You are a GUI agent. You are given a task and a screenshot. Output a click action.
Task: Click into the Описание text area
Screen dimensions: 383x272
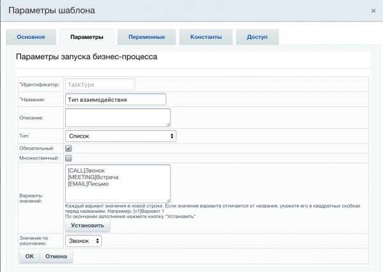coord(117,117)
